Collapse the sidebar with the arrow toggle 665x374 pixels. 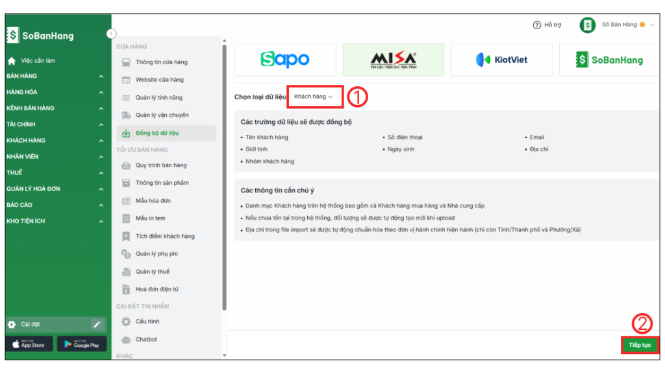point(111,34)
